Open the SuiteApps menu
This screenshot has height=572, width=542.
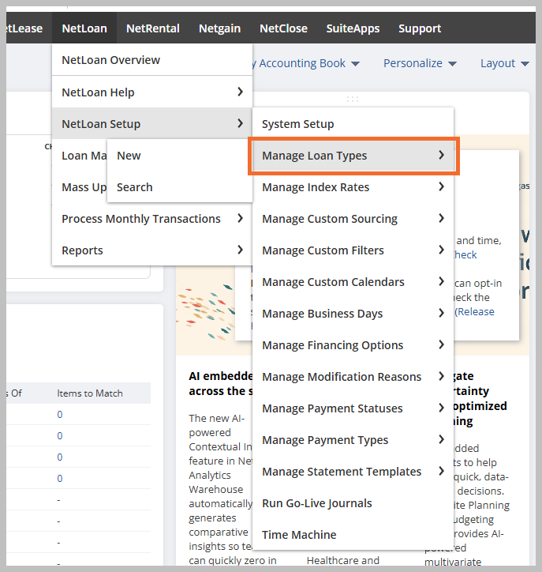[x=353, y=28]
